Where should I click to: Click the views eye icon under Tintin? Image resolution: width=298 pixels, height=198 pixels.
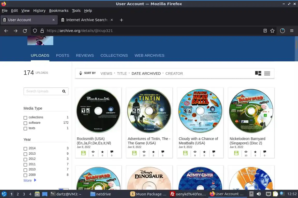pos(144,152)
